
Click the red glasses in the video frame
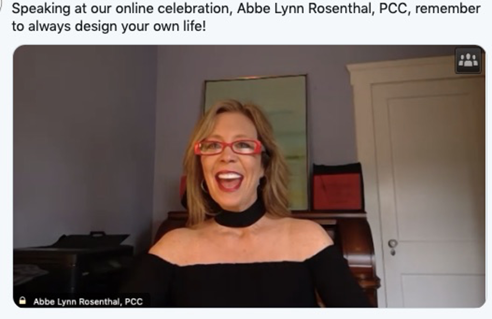click(x=229, y=147)
